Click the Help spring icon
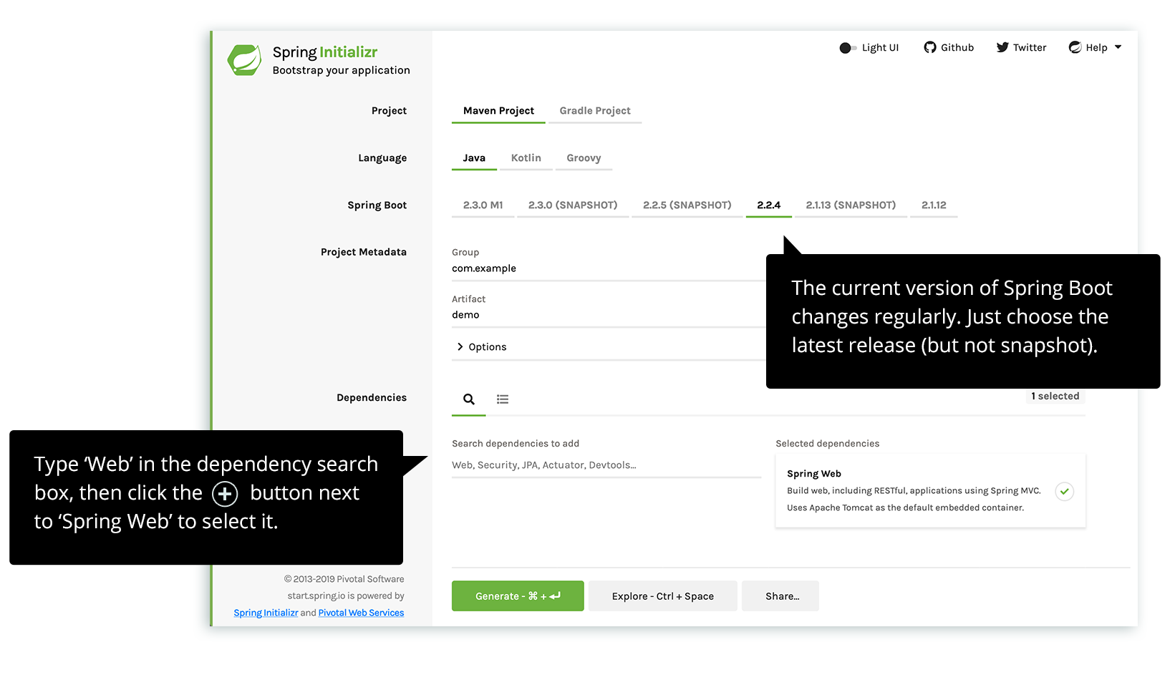Viewport: 1170px width, 675px height. tap(1075, 47)
